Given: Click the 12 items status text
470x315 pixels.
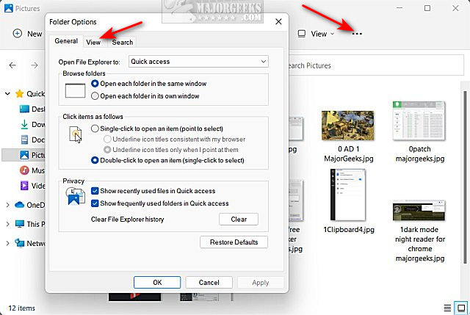Looking at the screenshot, I should pos(21,308).
